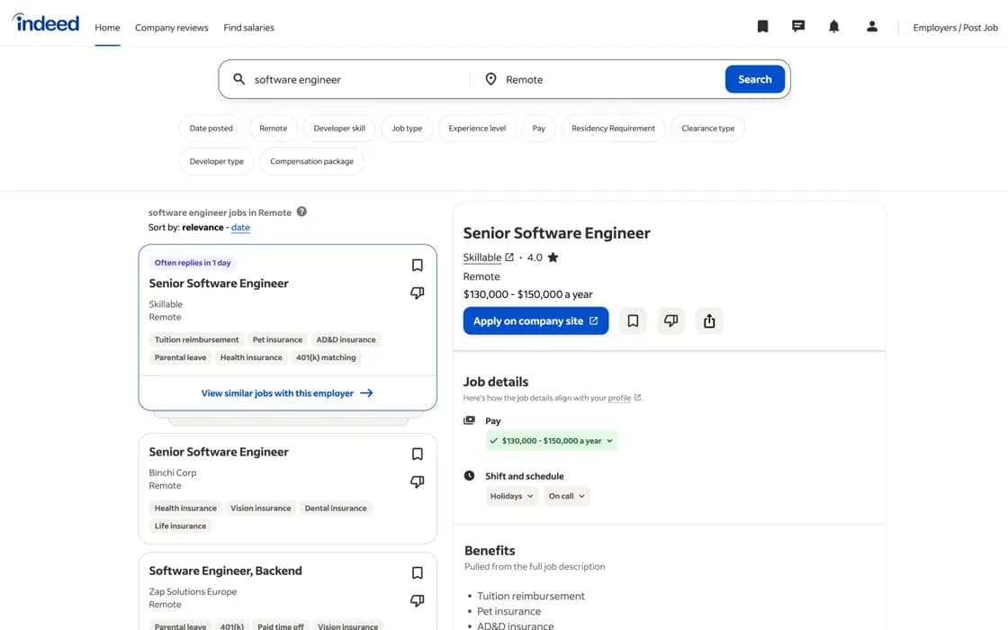
Task: Click Dental insurance tag on Binchi card
Action: click(336, 508)
